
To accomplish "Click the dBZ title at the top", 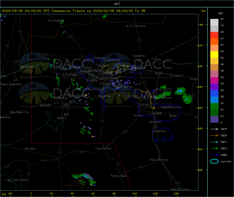I will 117,4.
